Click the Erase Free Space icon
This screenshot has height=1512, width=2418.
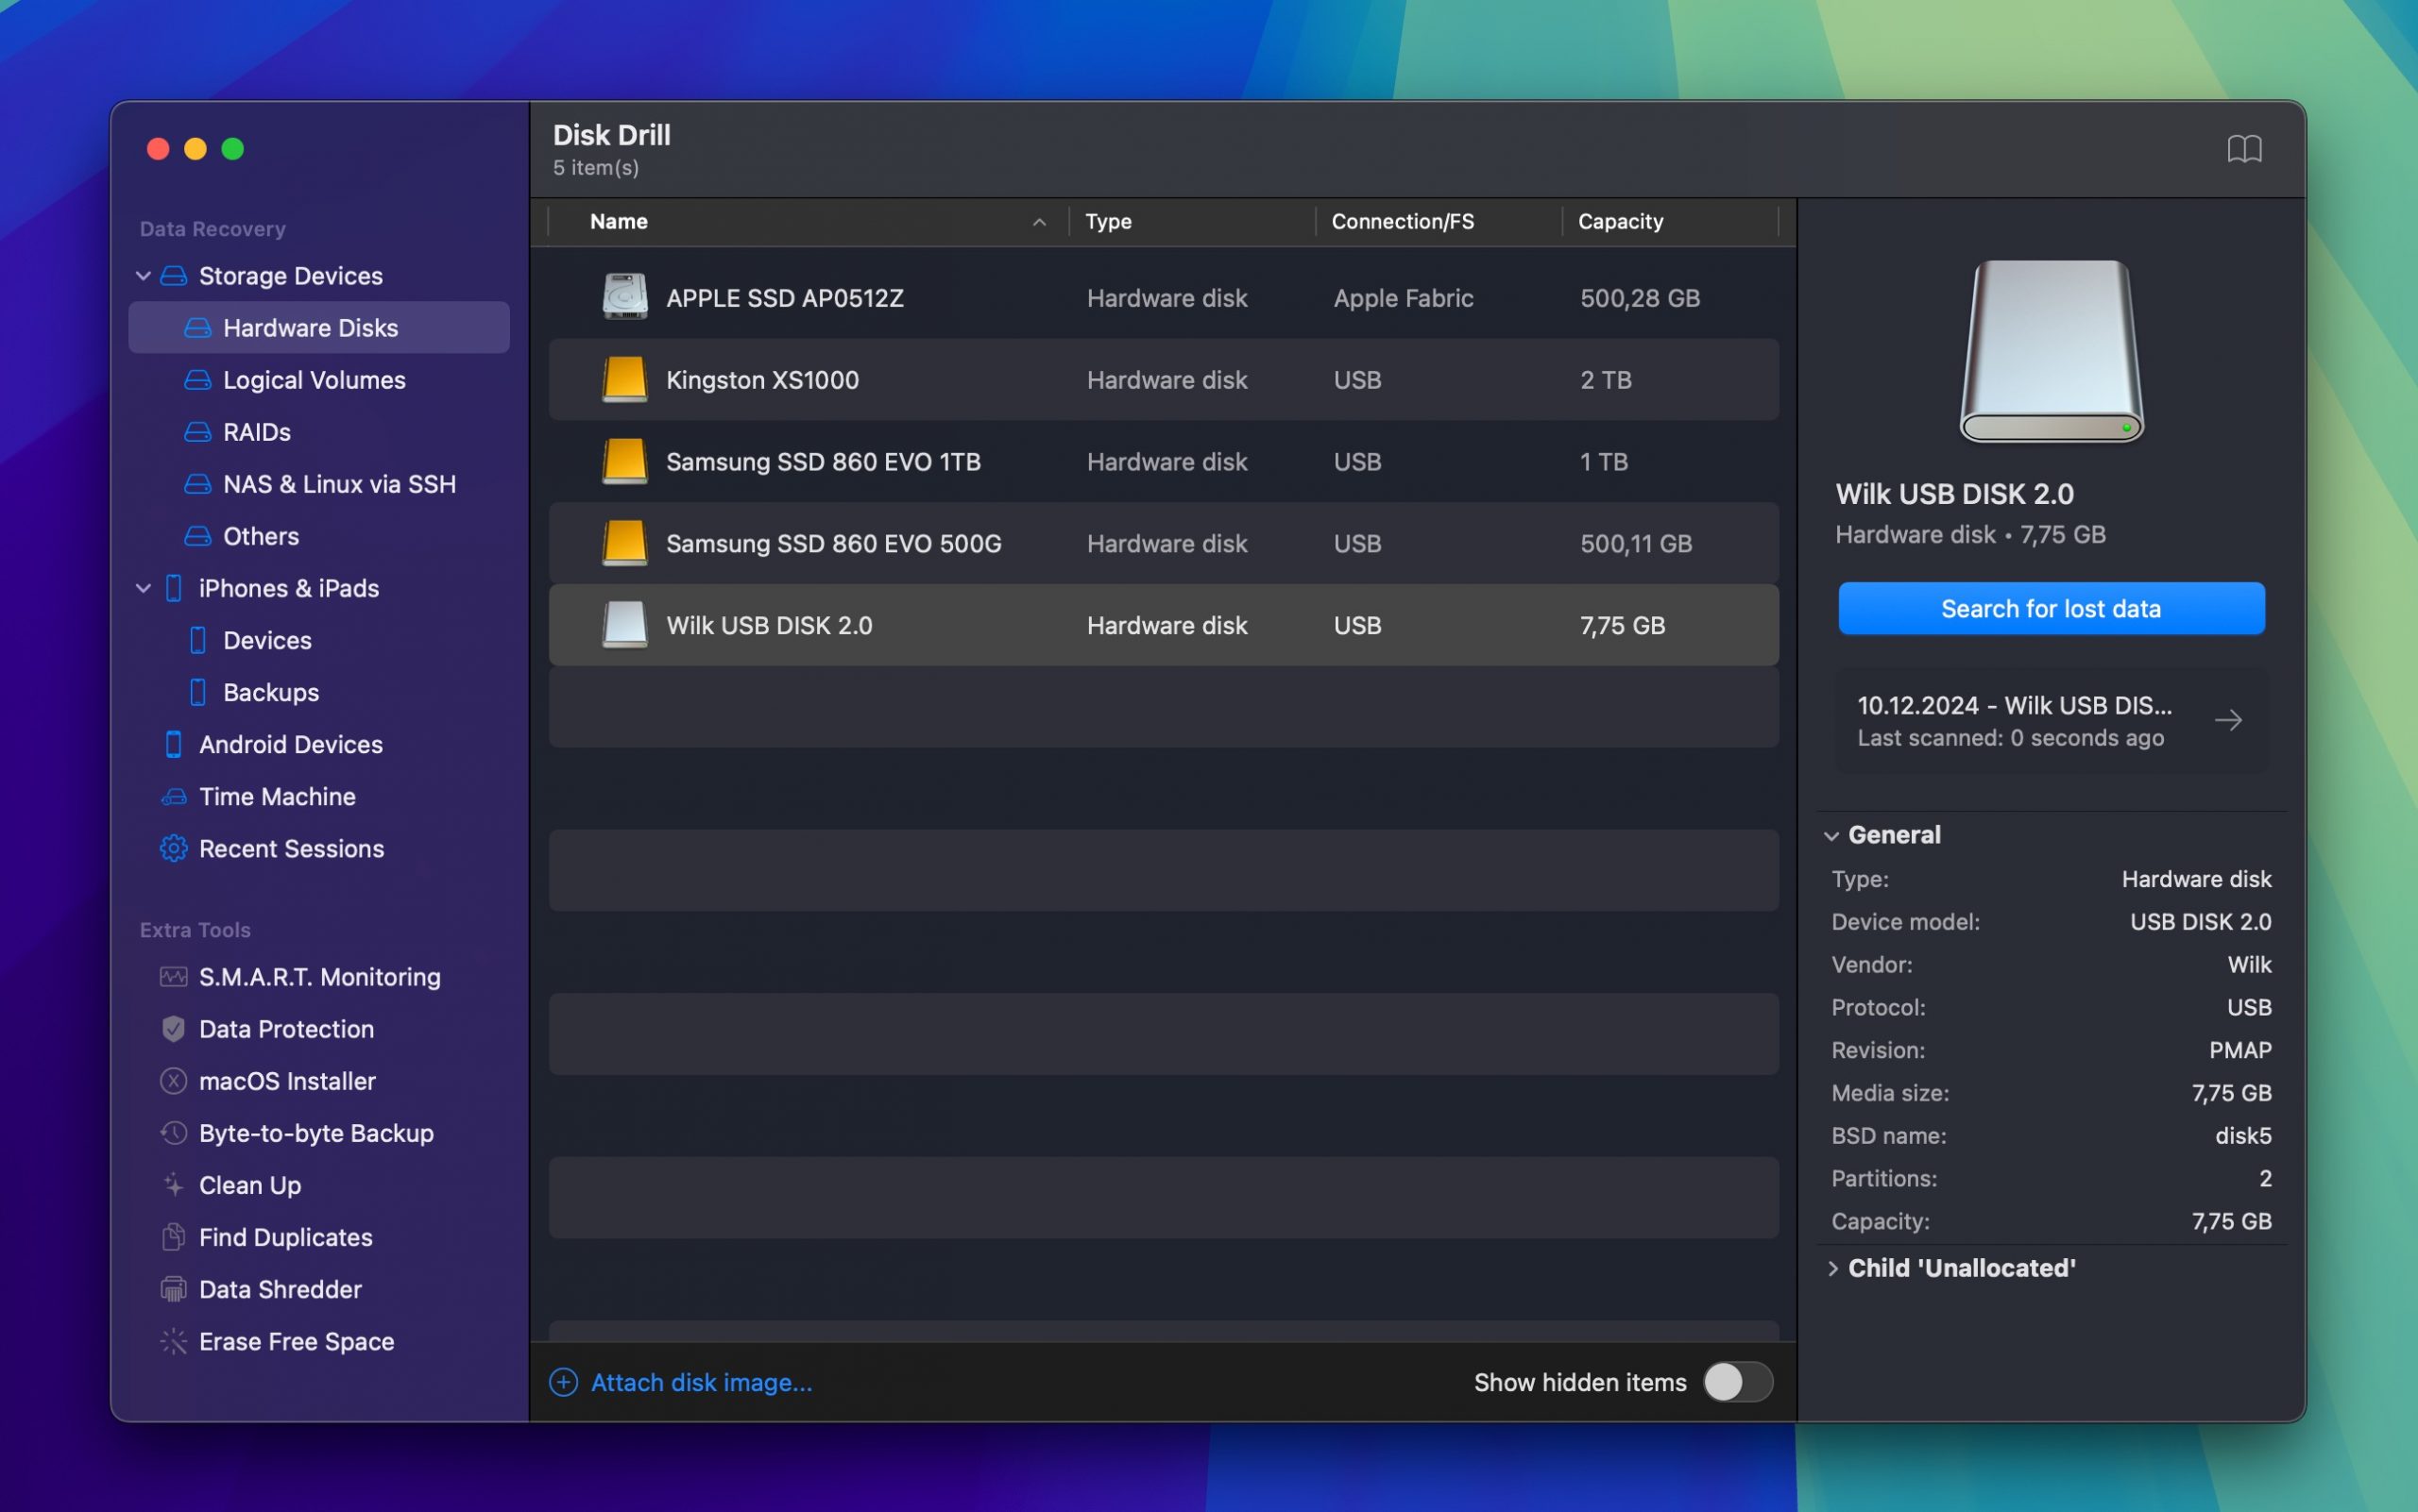pos(173,1341)
